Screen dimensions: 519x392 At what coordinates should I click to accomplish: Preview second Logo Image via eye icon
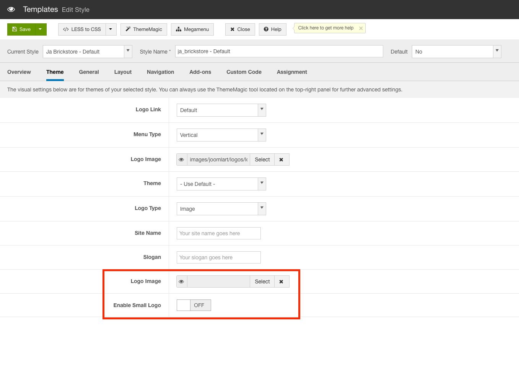pos(182,281)
